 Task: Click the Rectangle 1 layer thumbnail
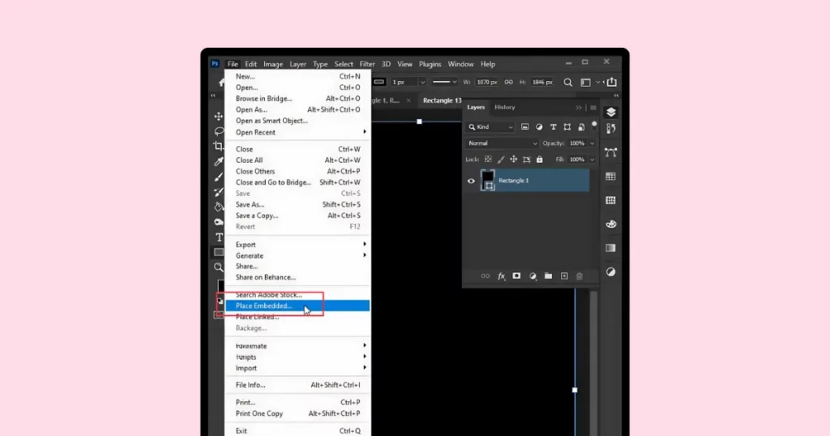pos(487,181)
